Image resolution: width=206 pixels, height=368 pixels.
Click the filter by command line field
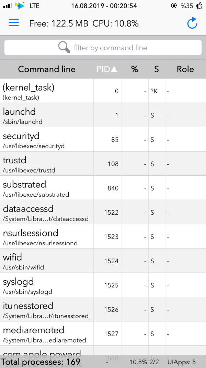pos(110,48)
